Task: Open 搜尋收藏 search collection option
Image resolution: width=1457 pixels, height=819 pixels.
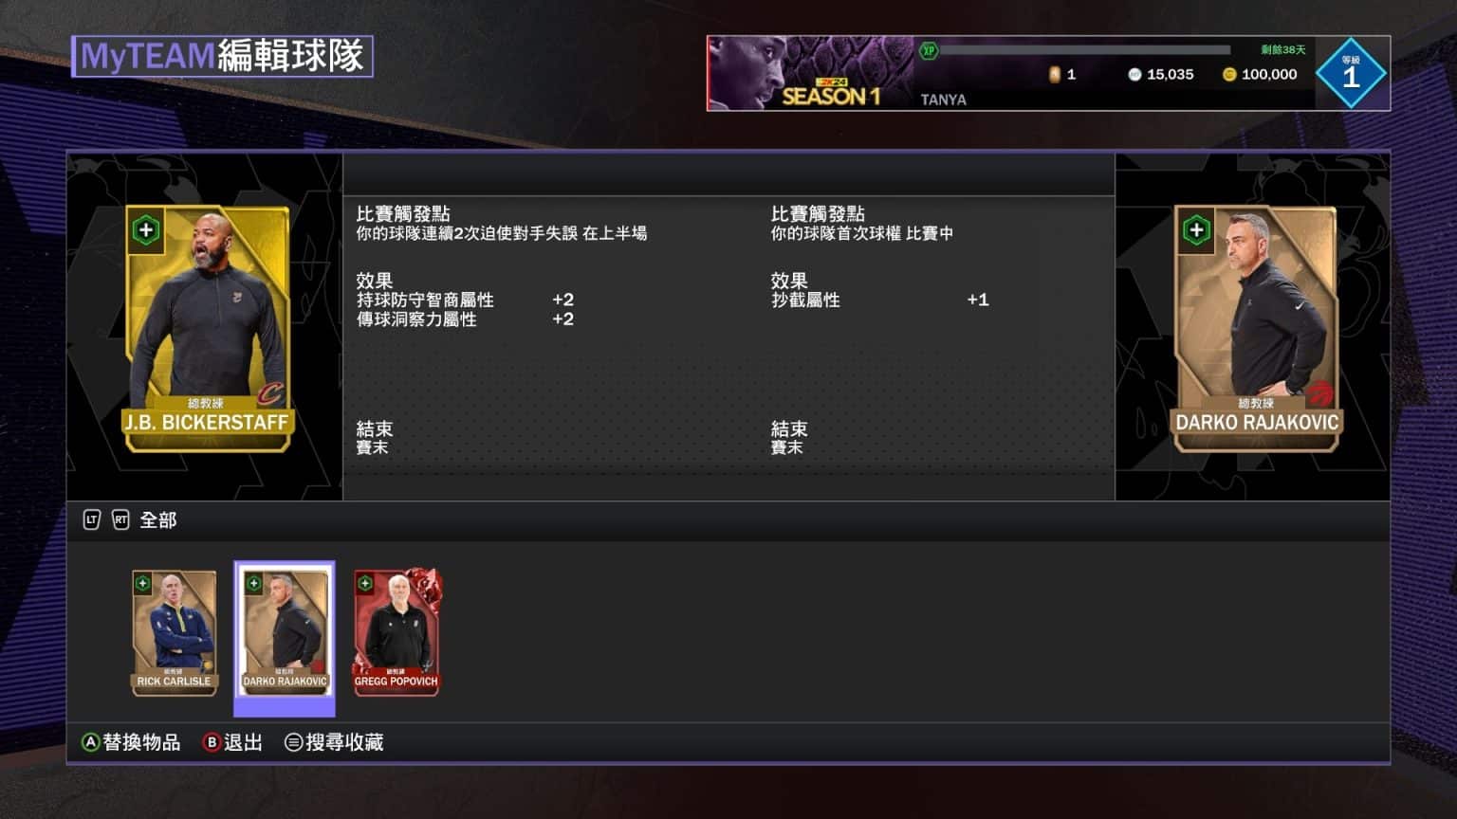Action: click(x=335, y=742)
